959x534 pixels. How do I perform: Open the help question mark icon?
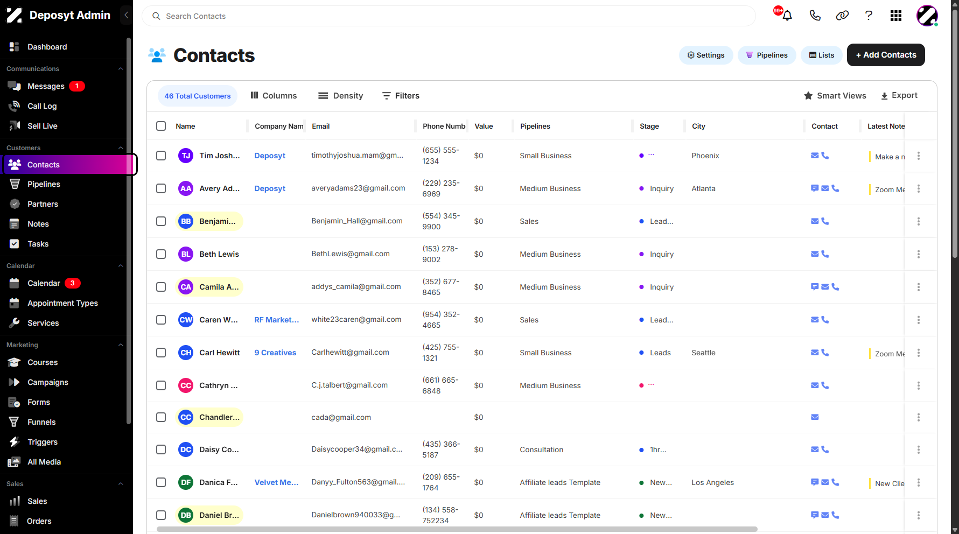tap(869, 16)
